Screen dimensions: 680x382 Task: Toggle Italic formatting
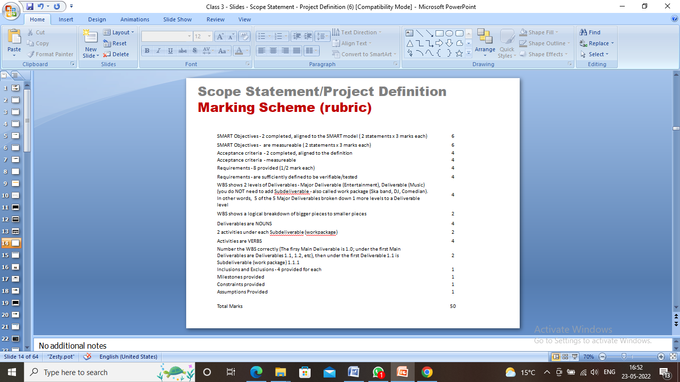click(158, 51)
